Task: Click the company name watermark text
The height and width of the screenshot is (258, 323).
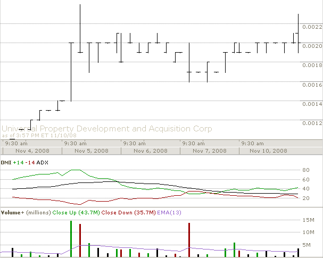Action: point(106,129)
